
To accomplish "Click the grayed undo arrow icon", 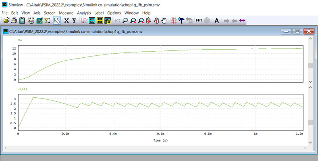I will [x=118, y=21].
